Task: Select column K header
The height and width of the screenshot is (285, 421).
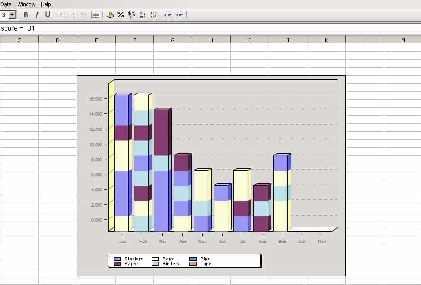Action: point(326,40)
